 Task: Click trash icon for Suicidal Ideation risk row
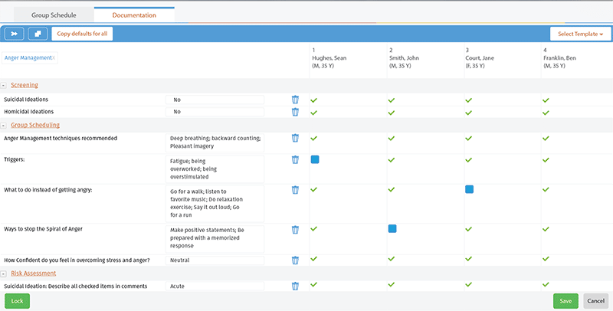pyautogui.click(x=295, y=286)
